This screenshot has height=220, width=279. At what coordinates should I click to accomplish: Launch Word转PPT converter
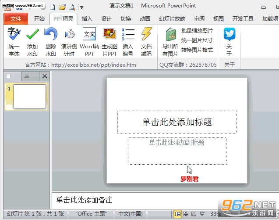point(89,42)
